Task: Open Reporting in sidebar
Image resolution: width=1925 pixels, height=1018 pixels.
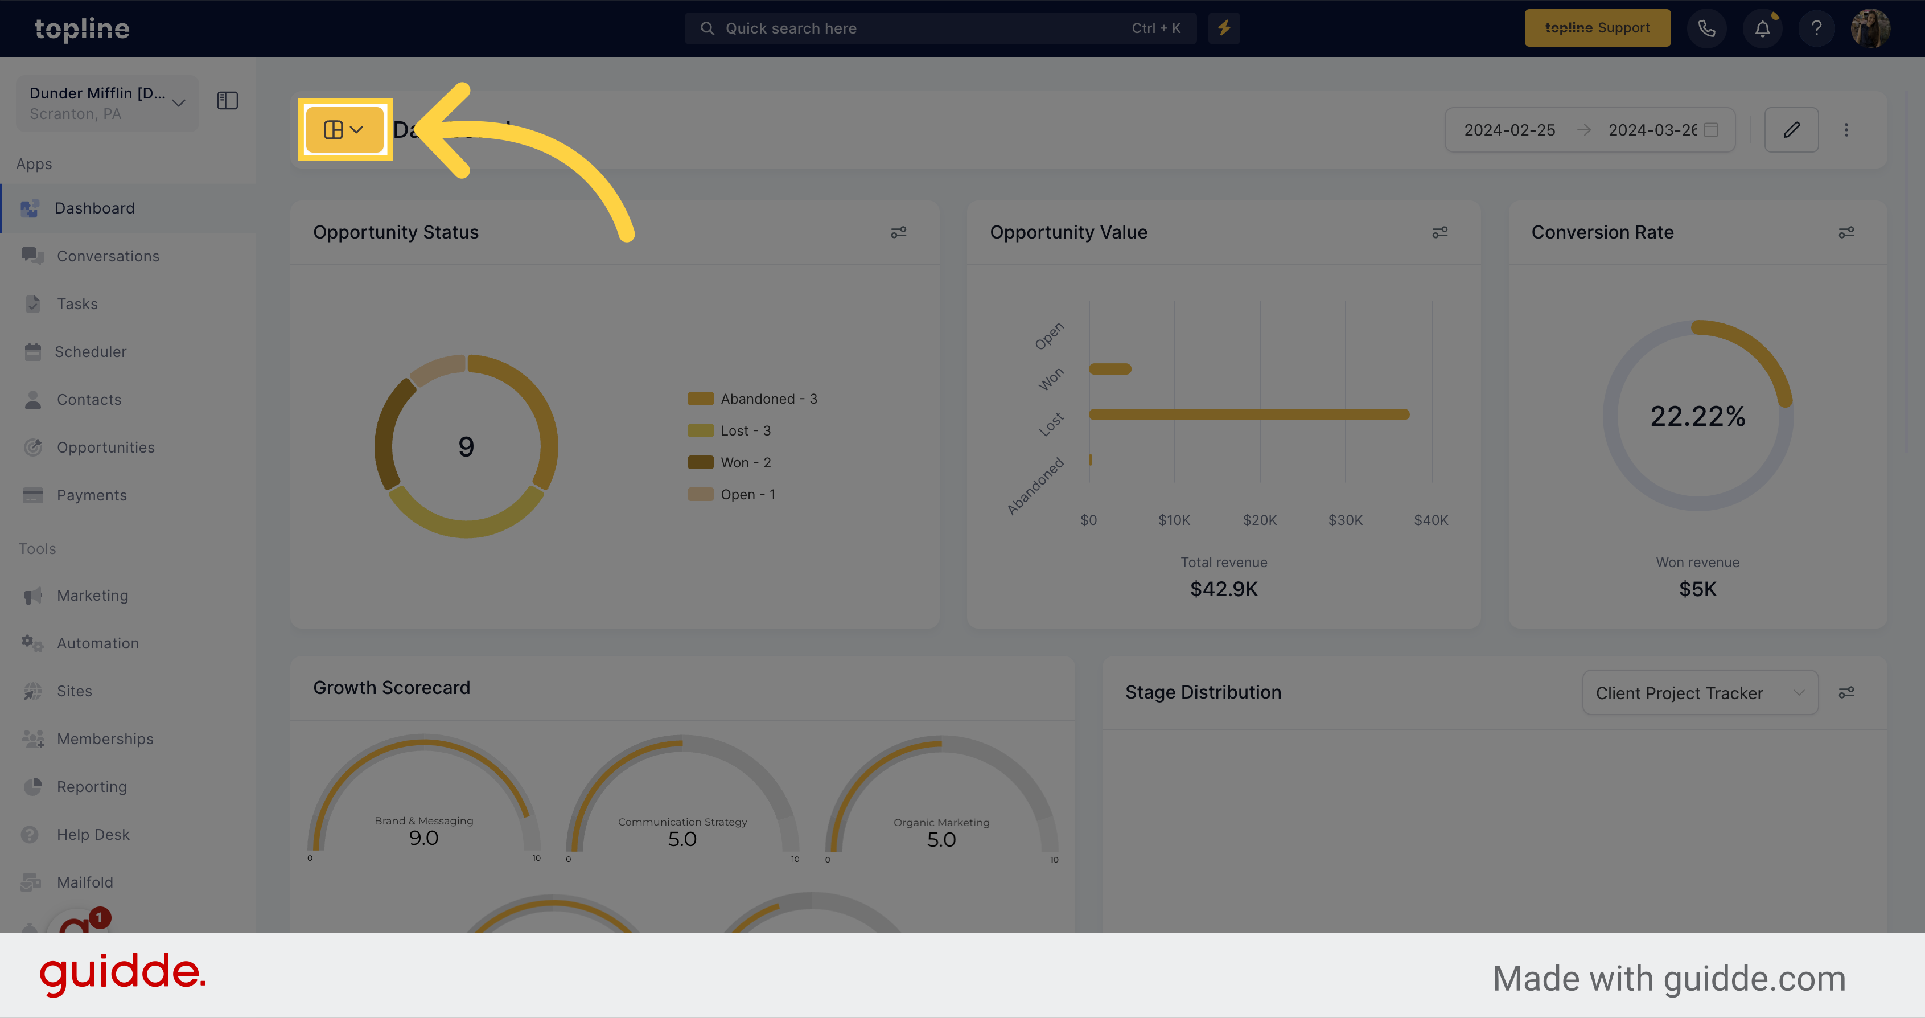Action: tap(92, 786)
